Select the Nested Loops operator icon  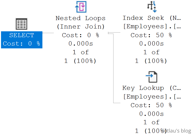click(81, 7)
